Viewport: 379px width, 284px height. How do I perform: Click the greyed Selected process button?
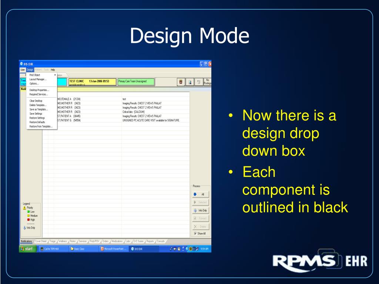coord(201,202)
